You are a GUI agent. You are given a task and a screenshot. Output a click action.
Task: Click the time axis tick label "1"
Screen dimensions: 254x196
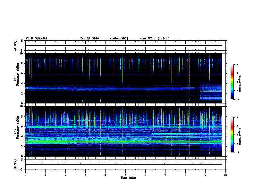click(x=45, y=175)
